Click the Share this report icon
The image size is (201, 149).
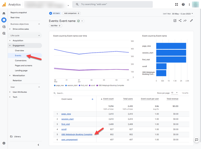pos(180,21)
